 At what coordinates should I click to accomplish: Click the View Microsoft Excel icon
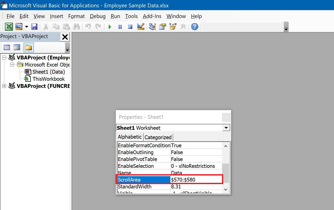click(x=9, y=26)
